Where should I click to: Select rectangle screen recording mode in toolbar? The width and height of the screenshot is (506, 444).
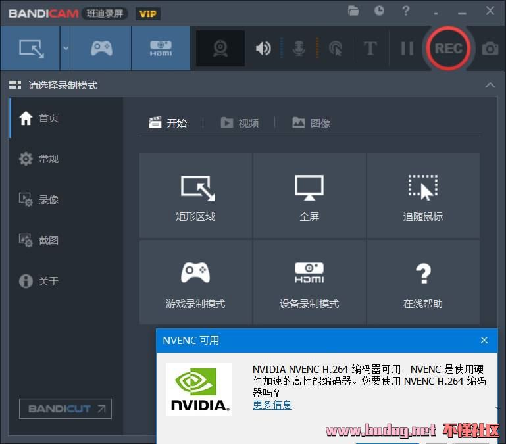(x=30, y=49)
